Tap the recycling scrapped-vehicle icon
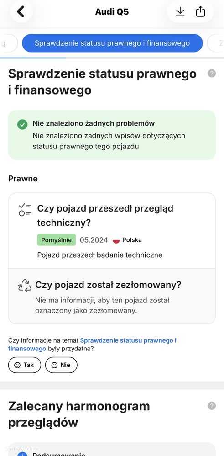Viewport: 224px width, 456px height. (x=25, y=286)
